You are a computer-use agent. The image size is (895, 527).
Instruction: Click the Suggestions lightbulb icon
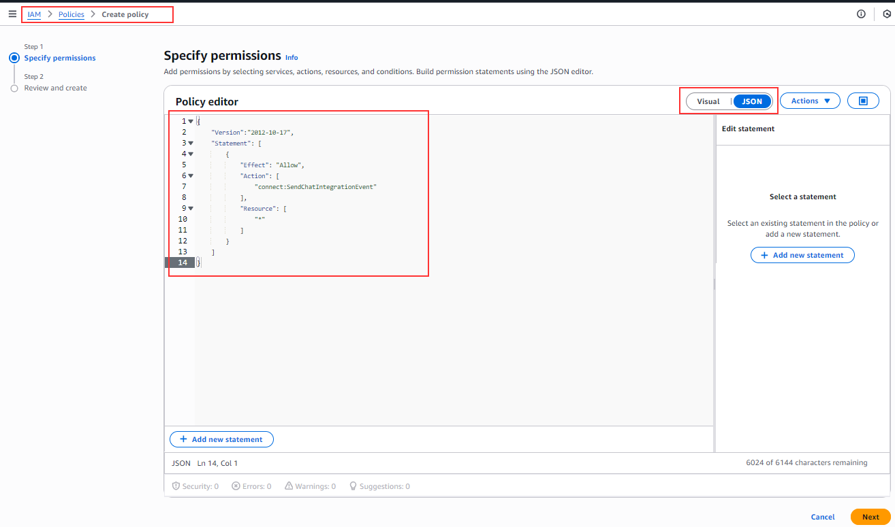point(353,486)
